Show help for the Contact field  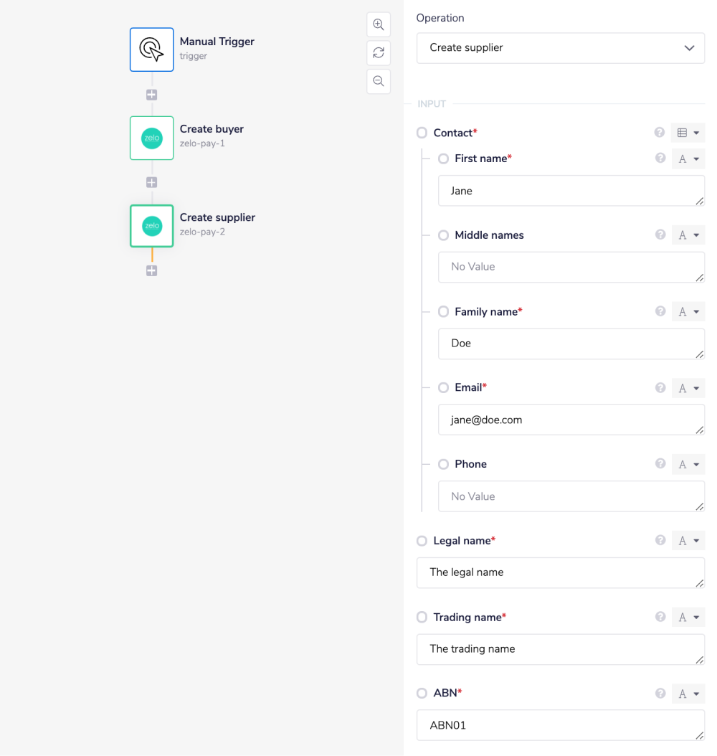pyautogui.click(x=660, y=133)
